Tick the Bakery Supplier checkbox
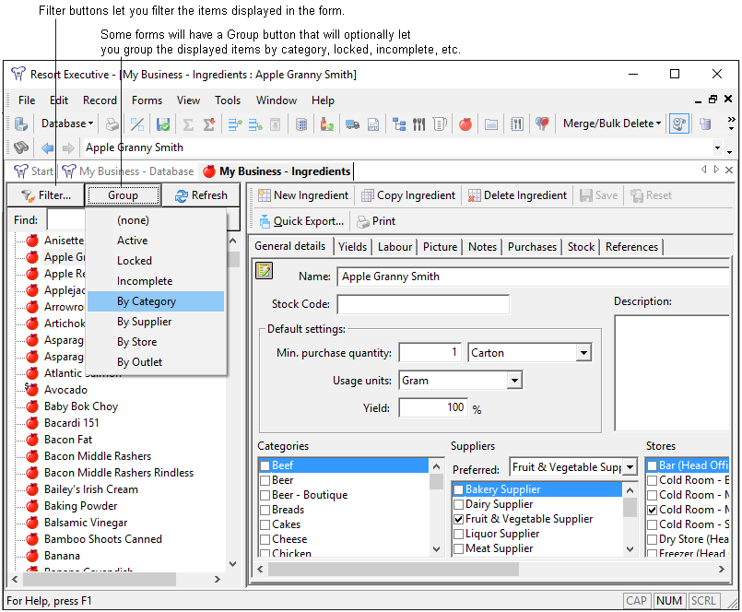The width and height of the screenshot is (742, 612). click(x=458, y=489)
